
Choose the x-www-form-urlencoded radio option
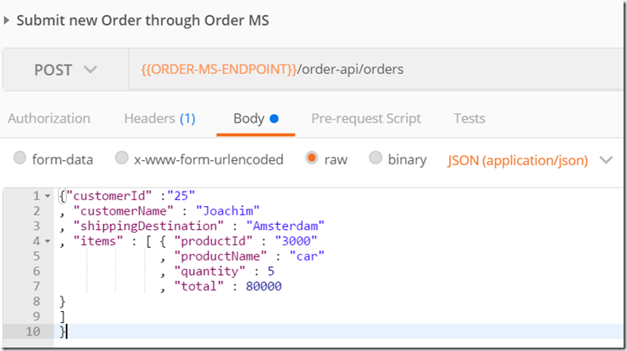click(122, 158)
